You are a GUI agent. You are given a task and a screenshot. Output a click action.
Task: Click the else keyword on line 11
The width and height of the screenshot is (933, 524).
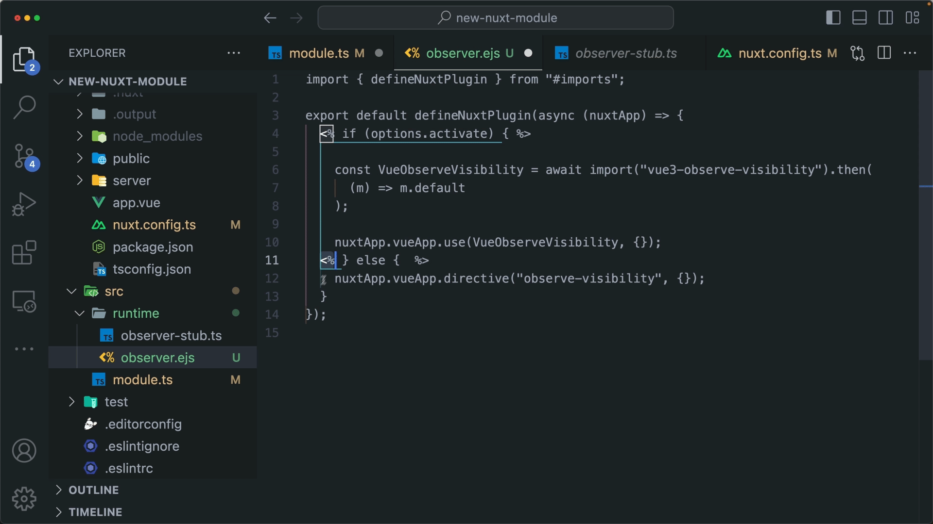pyautogui.click(x=371, y=261)
